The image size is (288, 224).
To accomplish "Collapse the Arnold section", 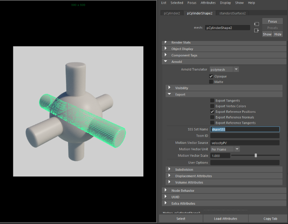I will coord(224,62).
